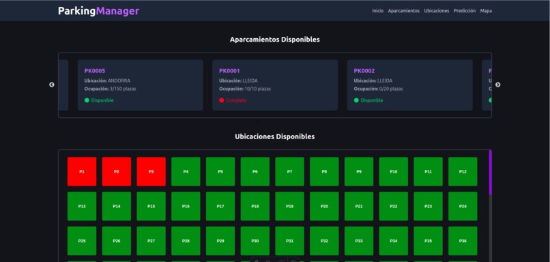Select free parking spot P4
Screen dimensions: 550x262
(x=186, y=171)
